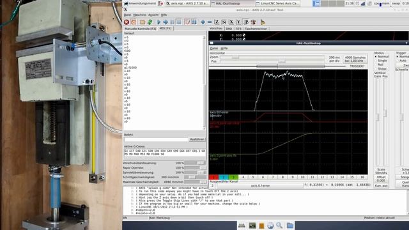Open Ansicht menu in AXIS
Viewport: 409px width, 230px height.
[153, 15]
